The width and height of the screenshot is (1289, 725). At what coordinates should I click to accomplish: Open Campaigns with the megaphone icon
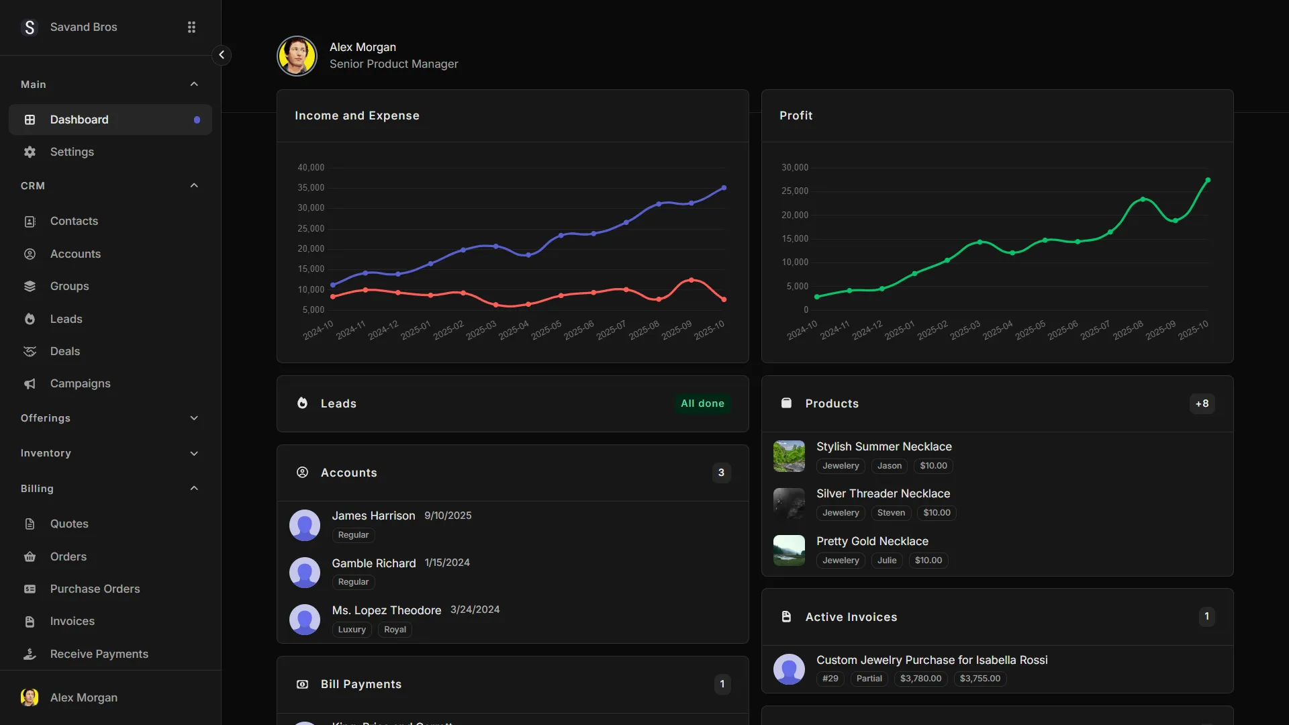[30, 383]
